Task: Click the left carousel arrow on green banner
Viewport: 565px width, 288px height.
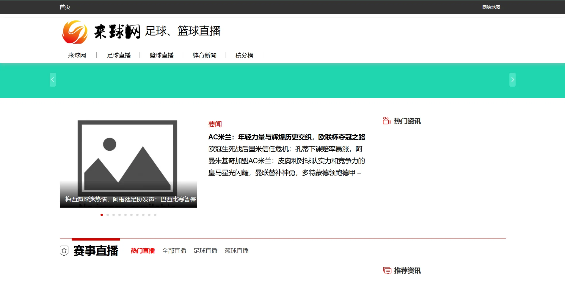Action: [x=53, y=79]
